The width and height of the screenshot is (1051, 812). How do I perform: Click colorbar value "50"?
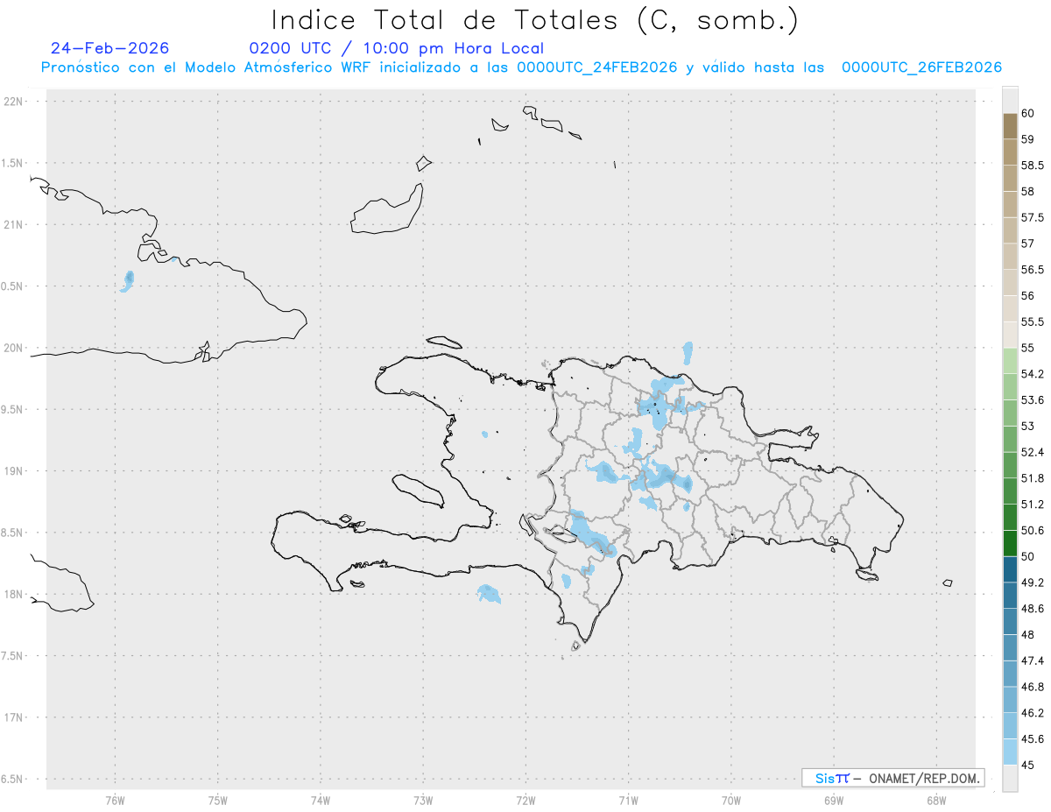tap(1027, 556)
